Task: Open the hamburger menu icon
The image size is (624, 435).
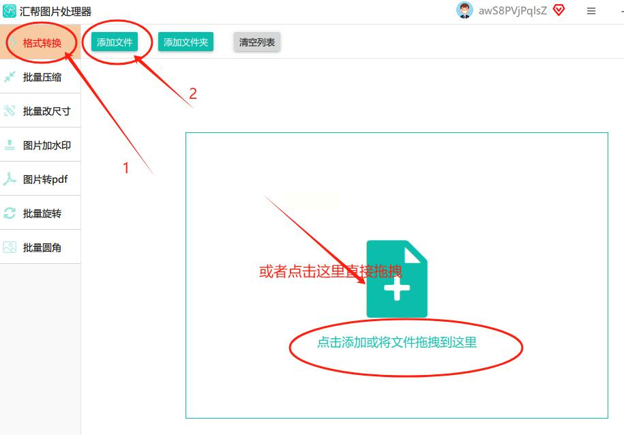Action: [591, 11]
